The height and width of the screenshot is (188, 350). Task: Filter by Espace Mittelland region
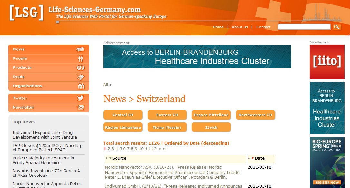coord(211,115)
